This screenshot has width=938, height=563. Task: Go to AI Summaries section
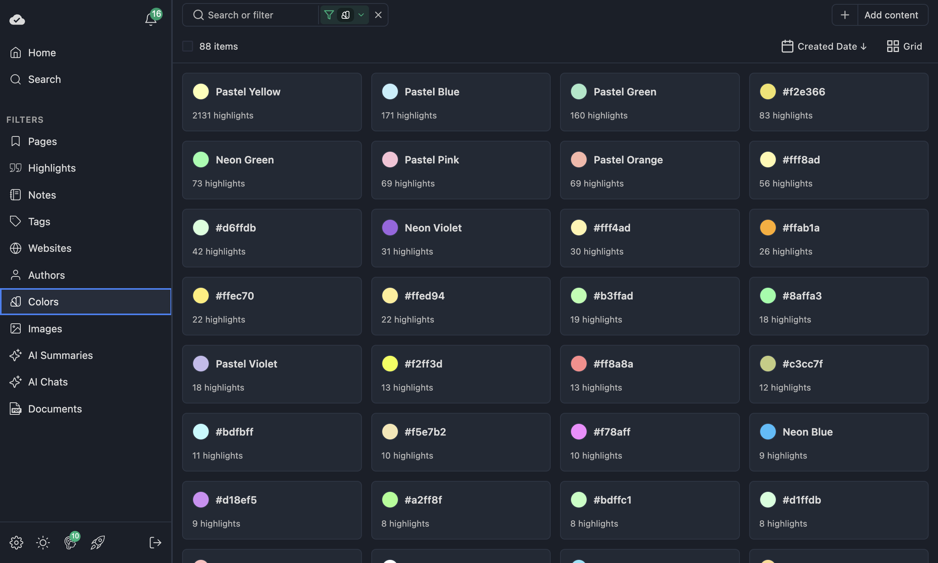(x=60, y=355)
